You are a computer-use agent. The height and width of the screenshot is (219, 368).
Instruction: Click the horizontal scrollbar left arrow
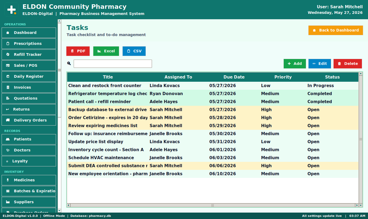pyautogui.click(x=69, y=205)
